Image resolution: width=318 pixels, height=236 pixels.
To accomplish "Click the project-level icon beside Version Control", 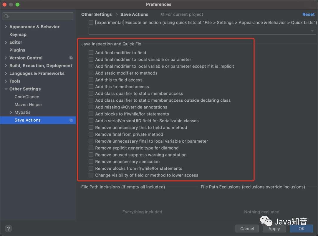I will pyautogui.click(x=71, y=58).
